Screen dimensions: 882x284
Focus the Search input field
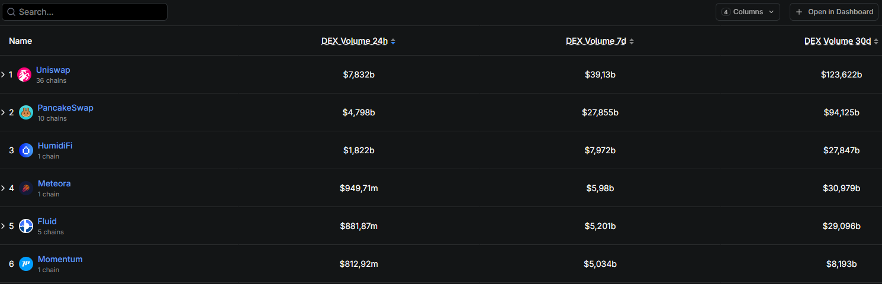point(89,12)
